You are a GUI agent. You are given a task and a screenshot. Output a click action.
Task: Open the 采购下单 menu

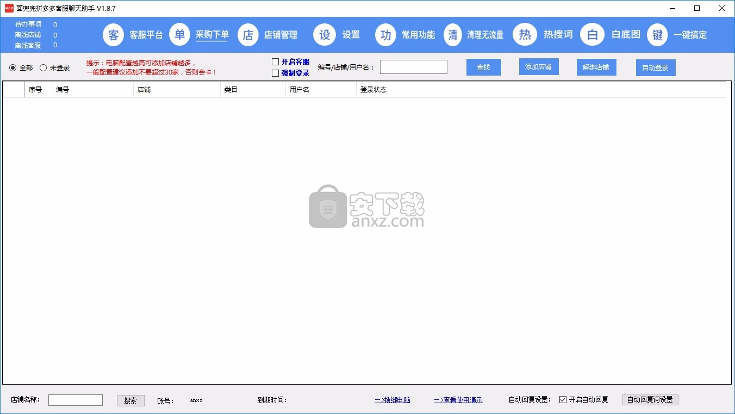[x=212, y=34]
